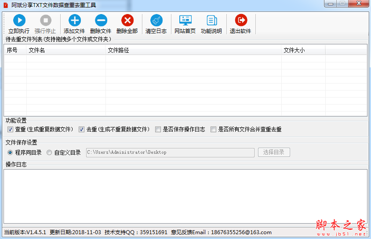Screen dimensions: 371x239
Task: Click the 当前版本:V1.4.5.1 status text
Action: coord(25,232)
